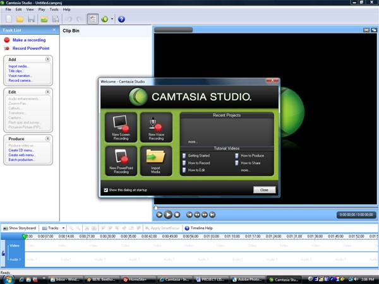Viewport: 379px width, 284px height.
Task: Open the Play menu
Action: coord(40,10)
